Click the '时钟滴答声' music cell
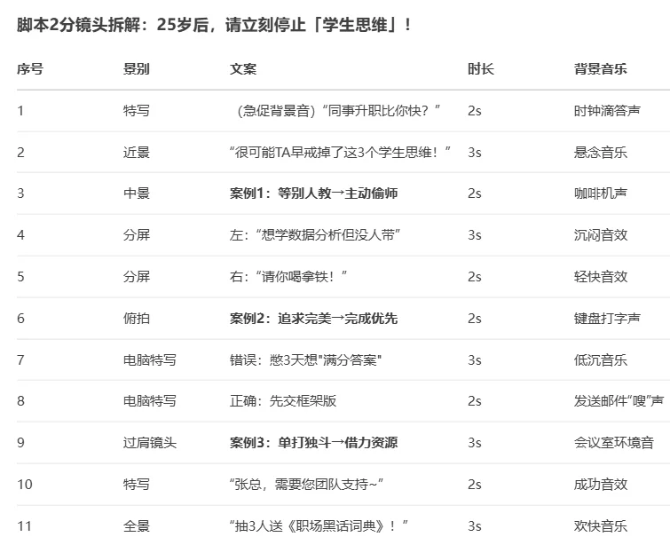The height and width of the screenshot is (537, 670). pyautogui.click(x=607, y=111)
